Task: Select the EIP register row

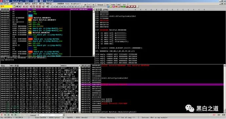Action: (x=111, y=30)
